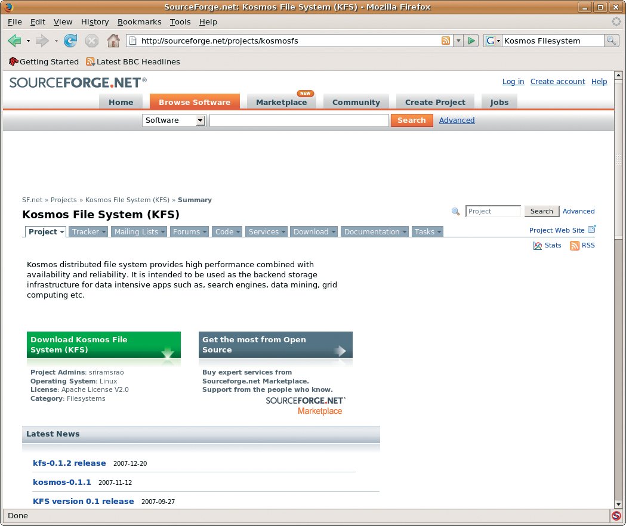Expand the Tracker tab dropdown
The width and height of the screenshot is (626, 526).
[104, 232]
